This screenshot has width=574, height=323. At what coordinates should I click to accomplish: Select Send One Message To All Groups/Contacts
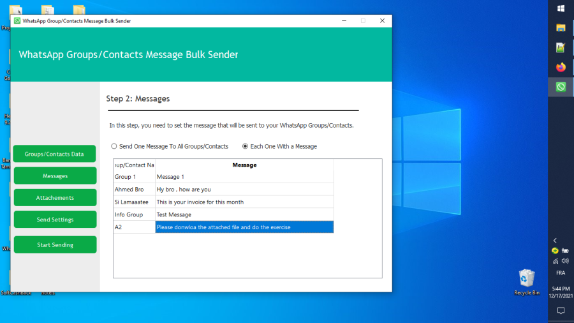[170, 146]
